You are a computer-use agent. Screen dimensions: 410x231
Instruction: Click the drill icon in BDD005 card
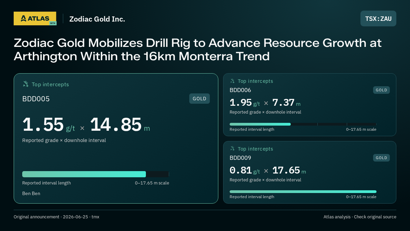point(26,84)
